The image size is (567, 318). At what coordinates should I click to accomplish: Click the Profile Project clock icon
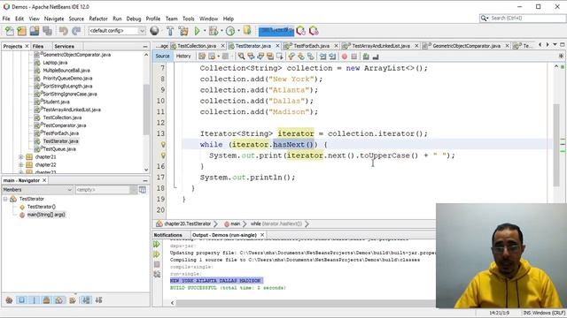[230, 31]
